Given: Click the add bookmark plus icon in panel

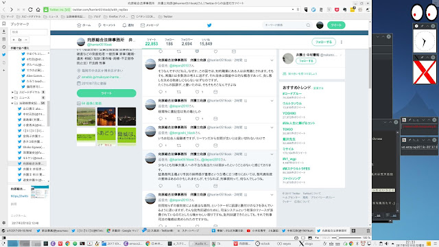Looking at the screenshot, I should point(14,40).
